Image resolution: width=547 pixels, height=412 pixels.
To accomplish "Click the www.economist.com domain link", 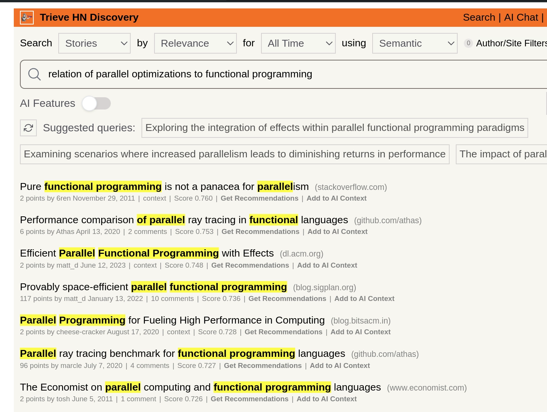I will 427,388.
